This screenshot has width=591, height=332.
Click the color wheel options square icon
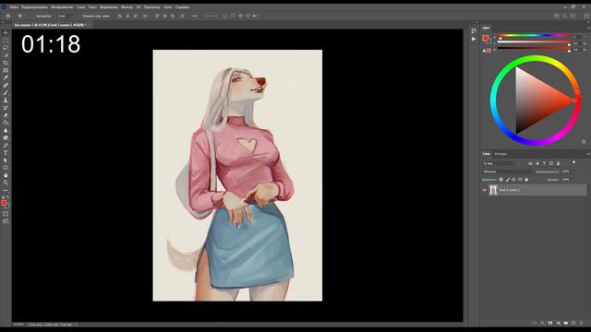click(x=584, y=142)
